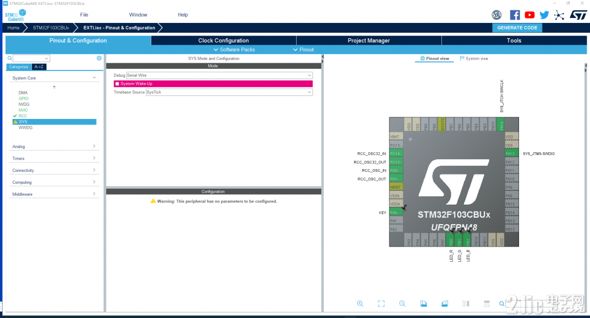590x318 pixels.
Task: Select WWDG in System Core
Action: point(25,128)
